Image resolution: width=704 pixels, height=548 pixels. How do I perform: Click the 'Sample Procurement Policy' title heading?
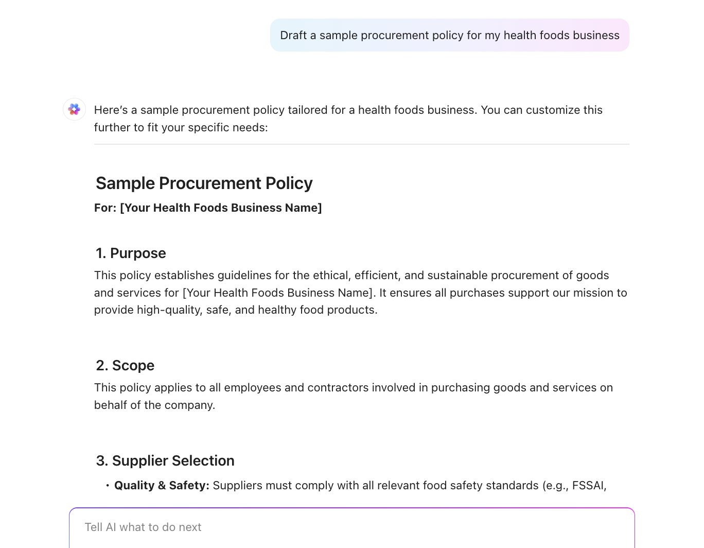[x=204, y=183]
